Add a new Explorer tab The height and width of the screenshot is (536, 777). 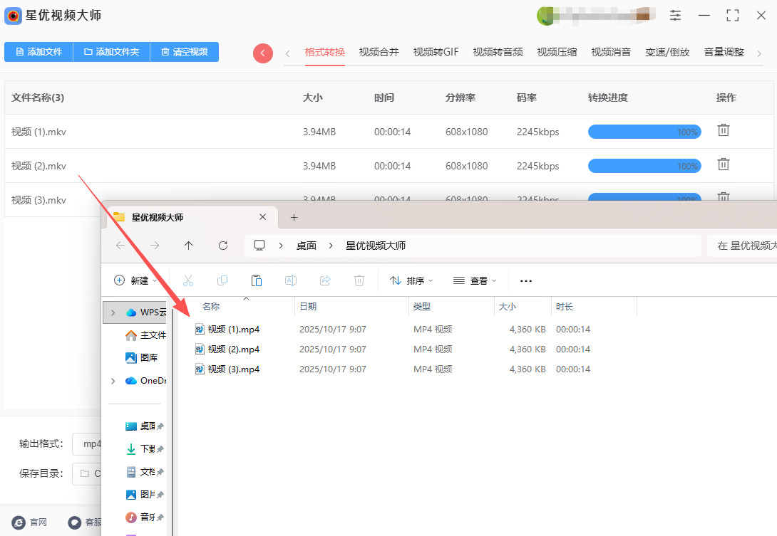(x=294, y=217)
